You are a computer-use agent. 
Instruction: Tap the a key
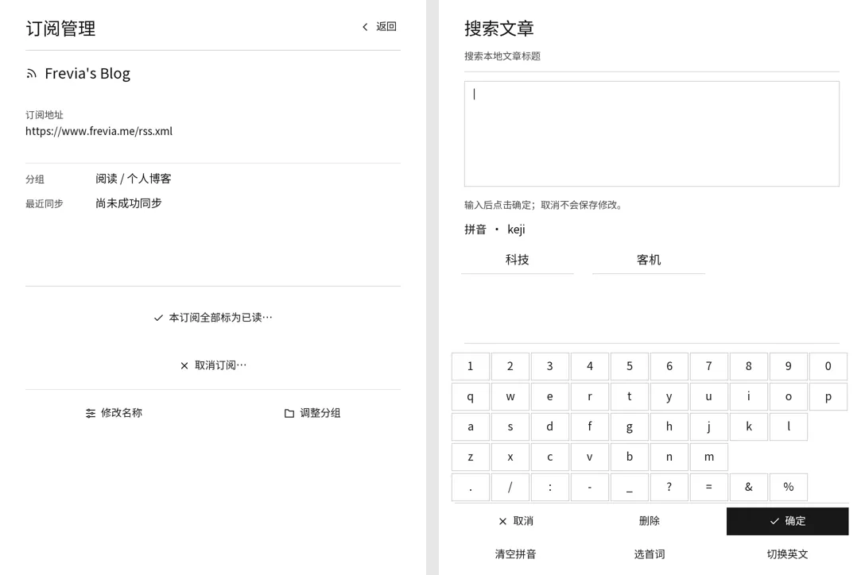471,426
